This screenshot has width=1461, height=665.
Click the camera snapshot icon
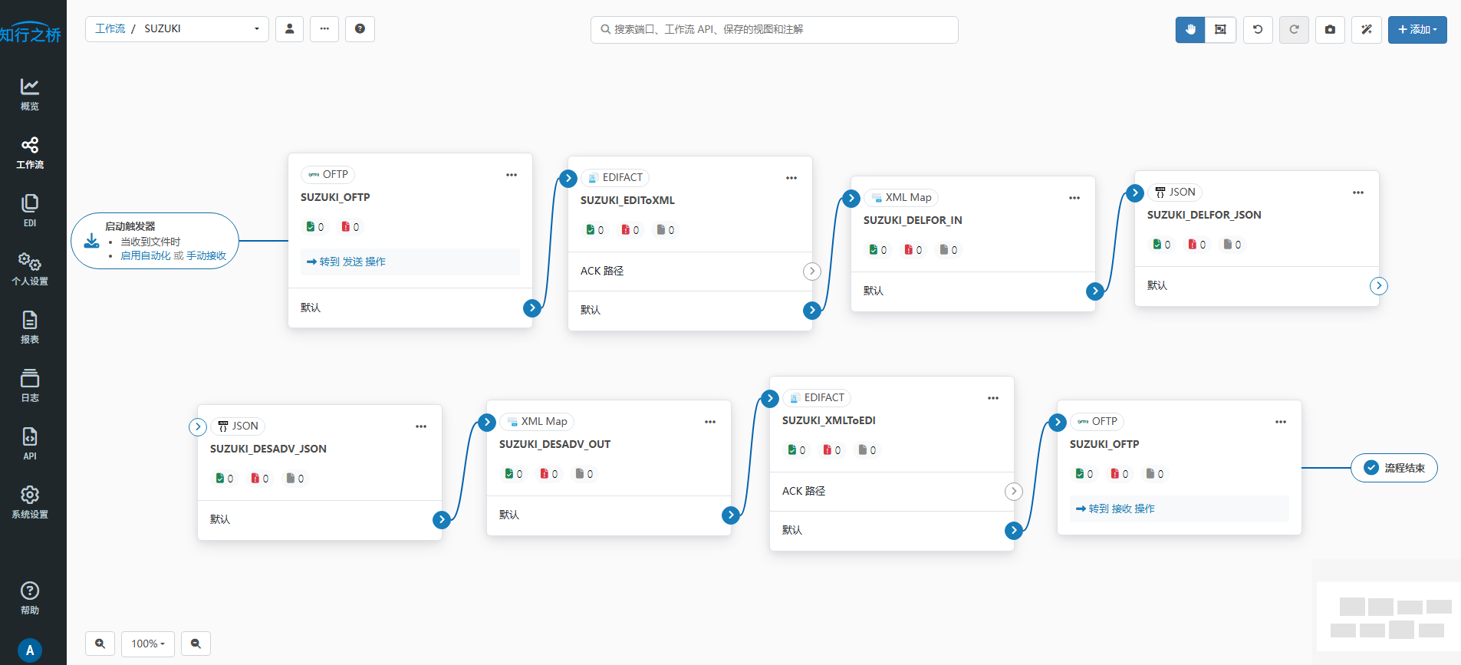coord(1330,30)
